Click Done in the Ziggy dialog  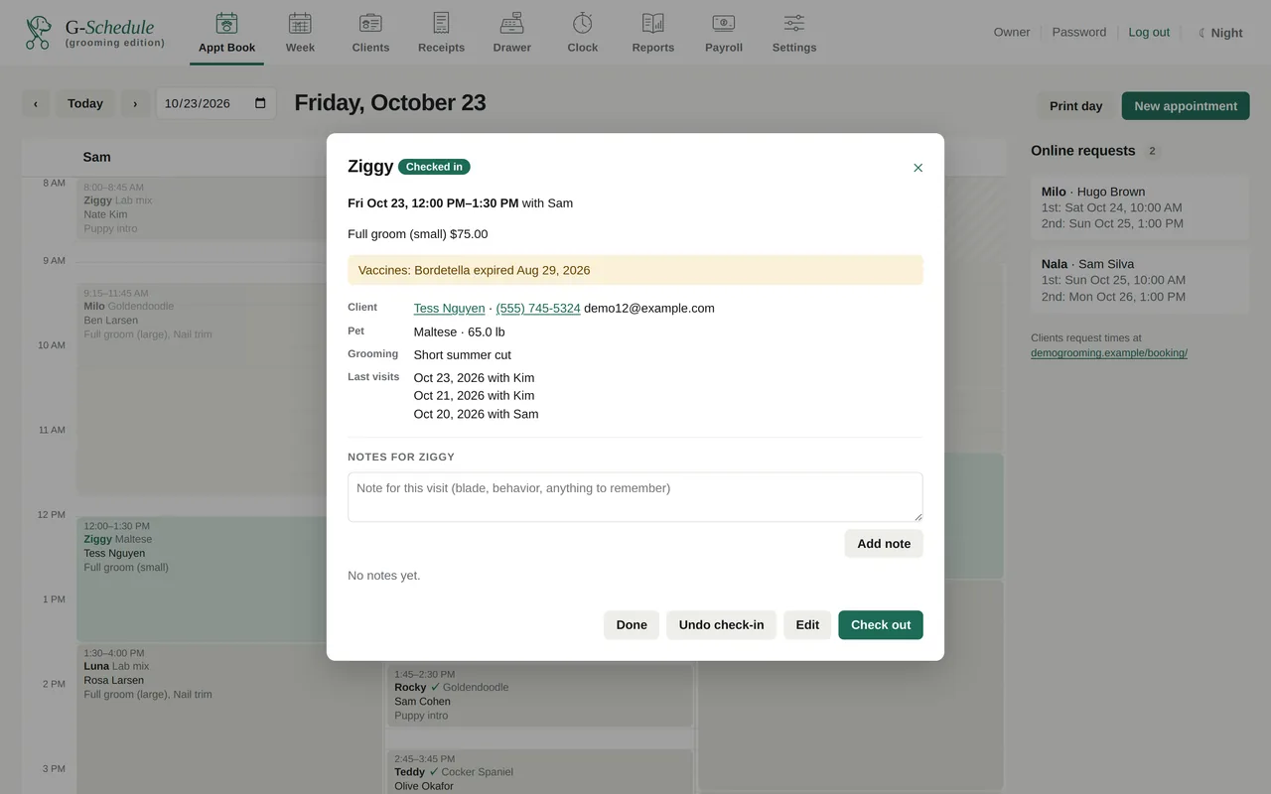click(x=632, y=625)
